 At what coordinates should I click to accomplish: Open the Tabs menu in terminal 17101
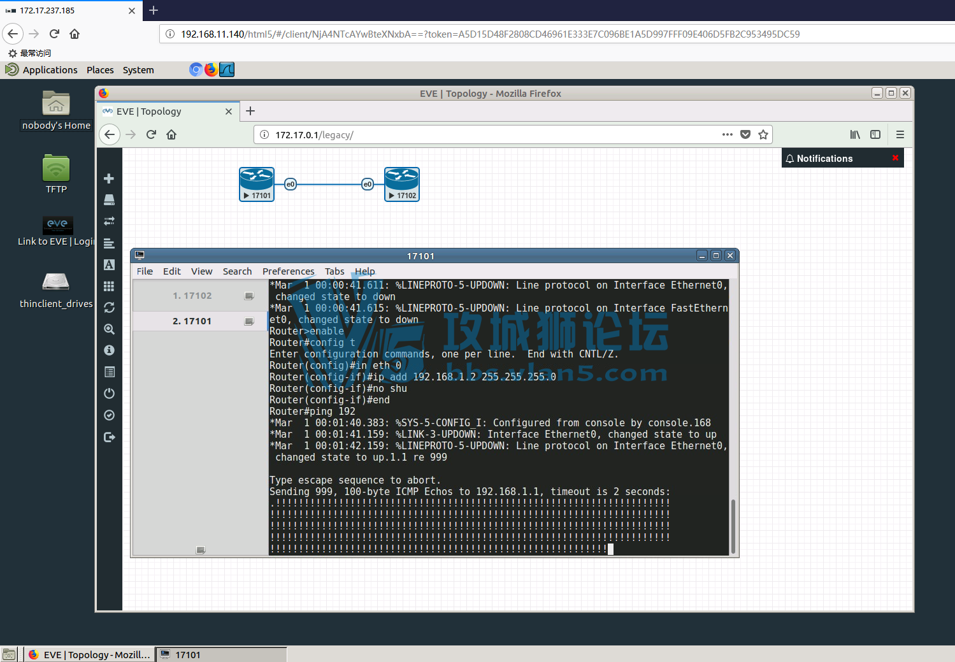[334, 271]
